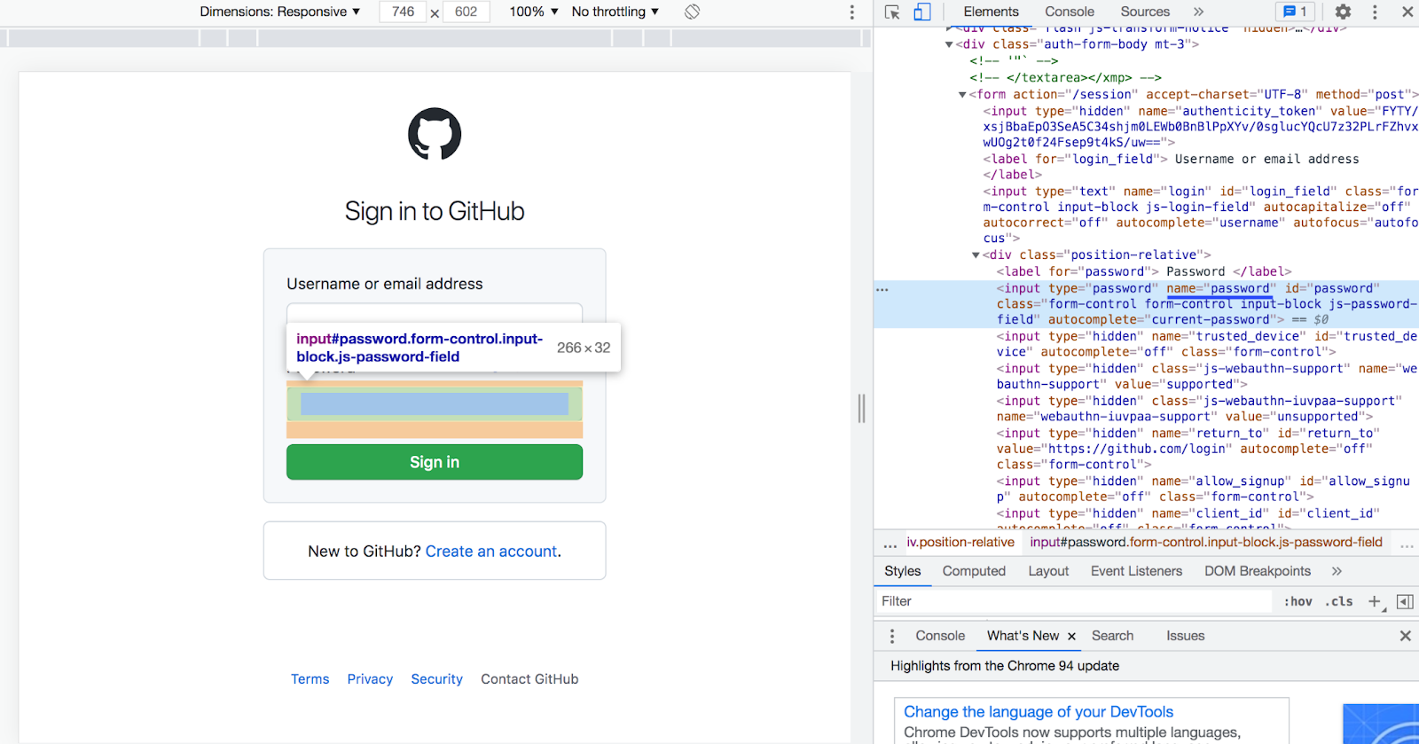Open the drawer Issues tab

[x=1185, y=636]
